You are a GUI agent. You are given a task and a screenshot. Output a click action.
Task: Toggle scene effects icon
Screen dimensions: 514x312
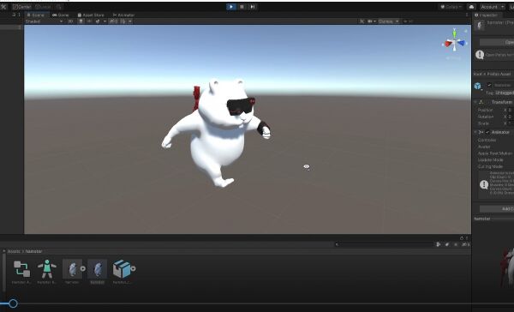click(x=98, y=21)
